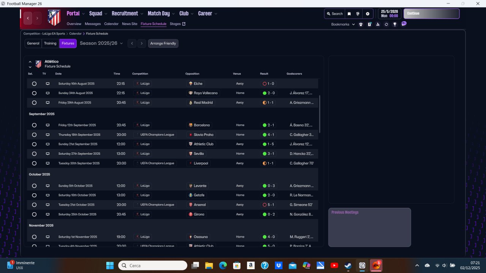Open Windows Start menu
The width and height of the screenshot is (486, 273).
pos(110,265)
